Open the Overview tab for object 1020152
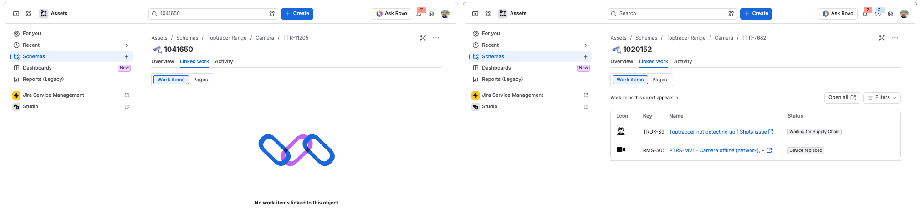Viewport: 920px width, 219px height. (622, 61)
